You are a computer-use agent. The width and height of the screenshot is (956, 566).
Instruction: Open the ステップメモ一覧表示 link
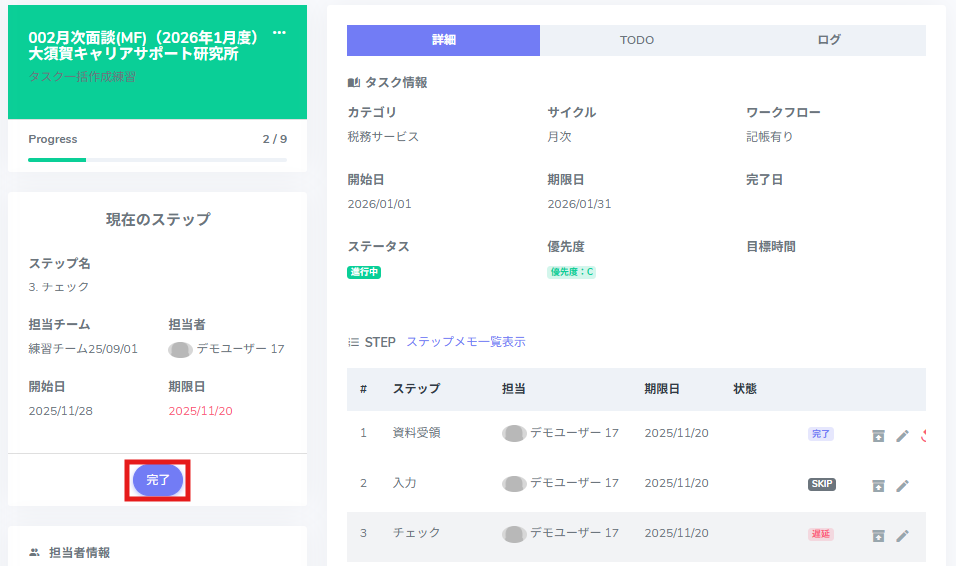[465, 342]
